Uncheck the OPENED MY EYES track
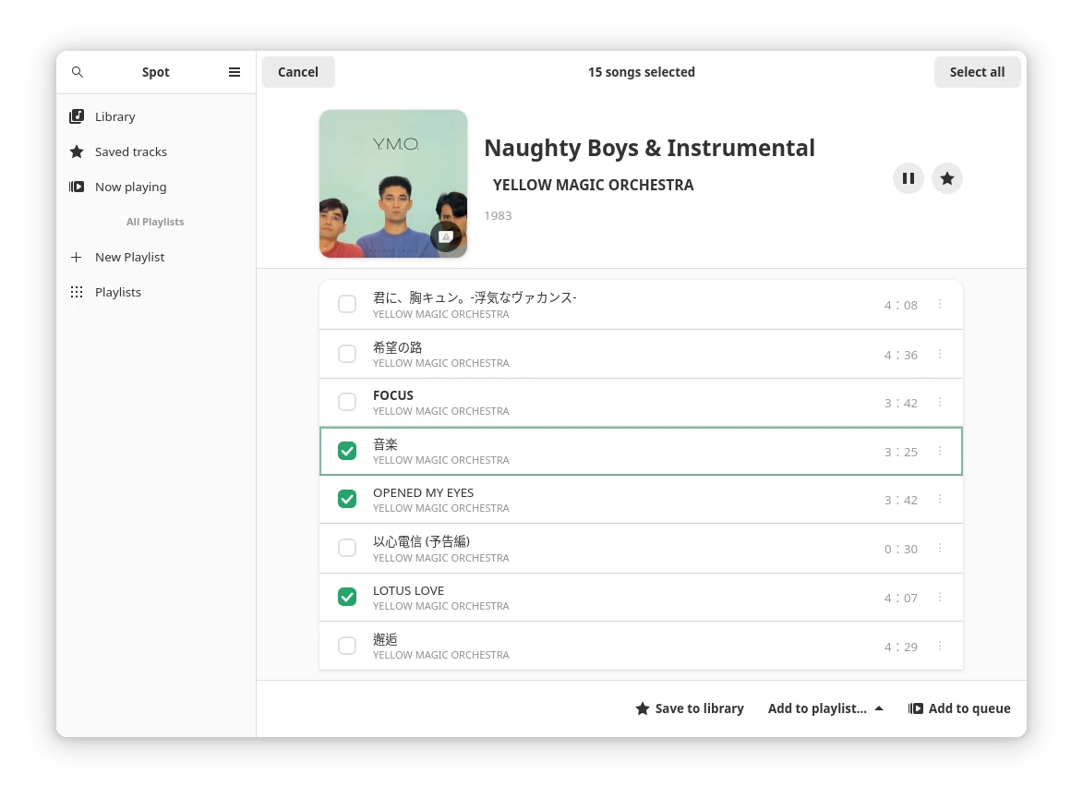This screenshot has height=799, width=1083. 347,499
